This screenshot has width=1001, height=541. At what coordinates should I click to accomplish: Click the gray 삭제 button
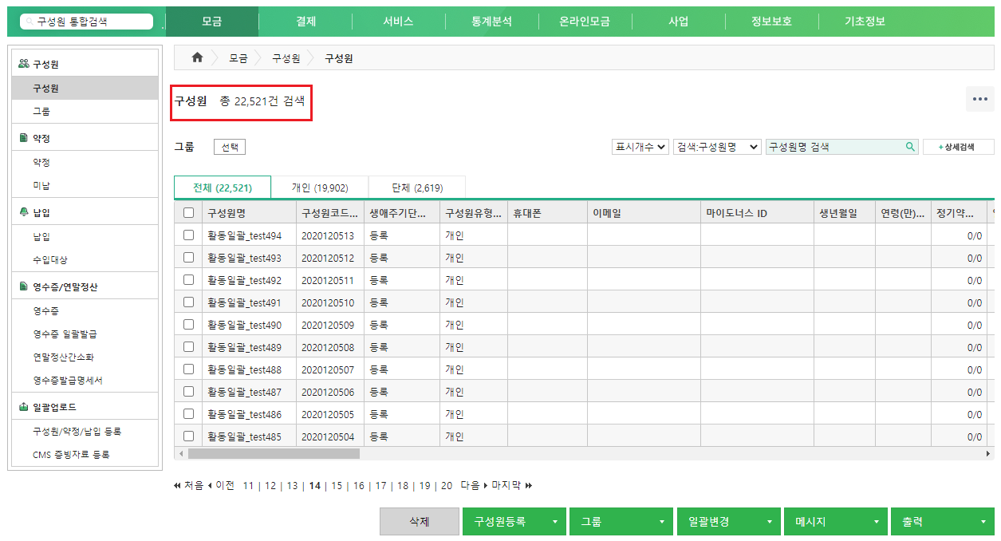coord(420,522)
